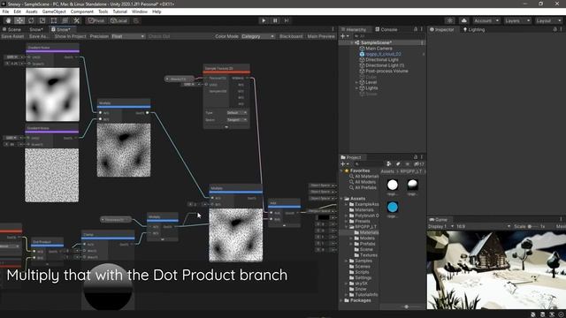Viewport: 566px width, 318px height.
Task: Select the Materials folder under RPGPP_LT
Action: pos(369,232)
